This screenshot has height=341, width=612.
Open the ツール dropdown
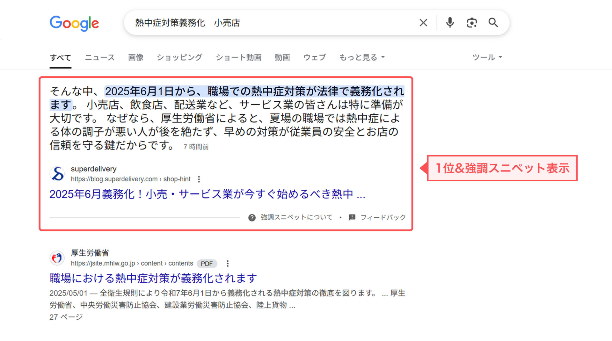[487, 57]
